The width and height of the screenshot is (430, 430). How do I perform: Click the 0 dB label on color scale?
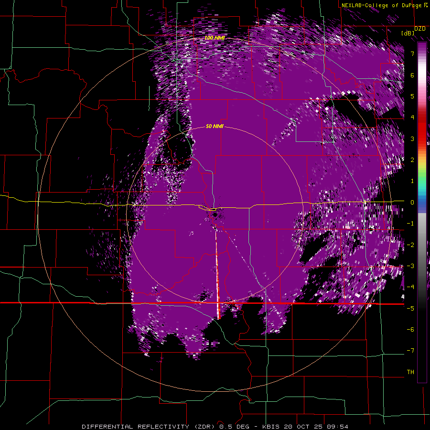click(412, 203)
